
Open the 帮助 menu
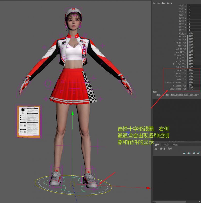click(170, 149)
